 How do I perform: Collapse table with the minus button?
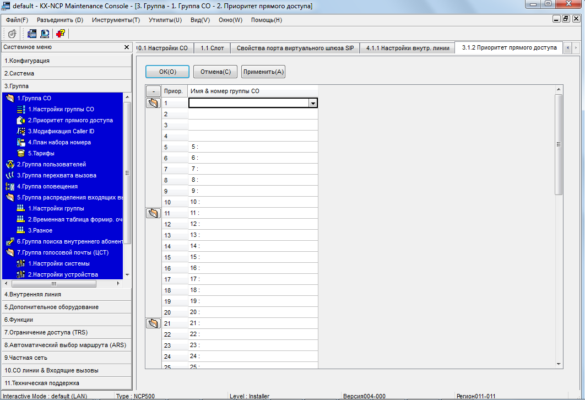coord(153,91)
